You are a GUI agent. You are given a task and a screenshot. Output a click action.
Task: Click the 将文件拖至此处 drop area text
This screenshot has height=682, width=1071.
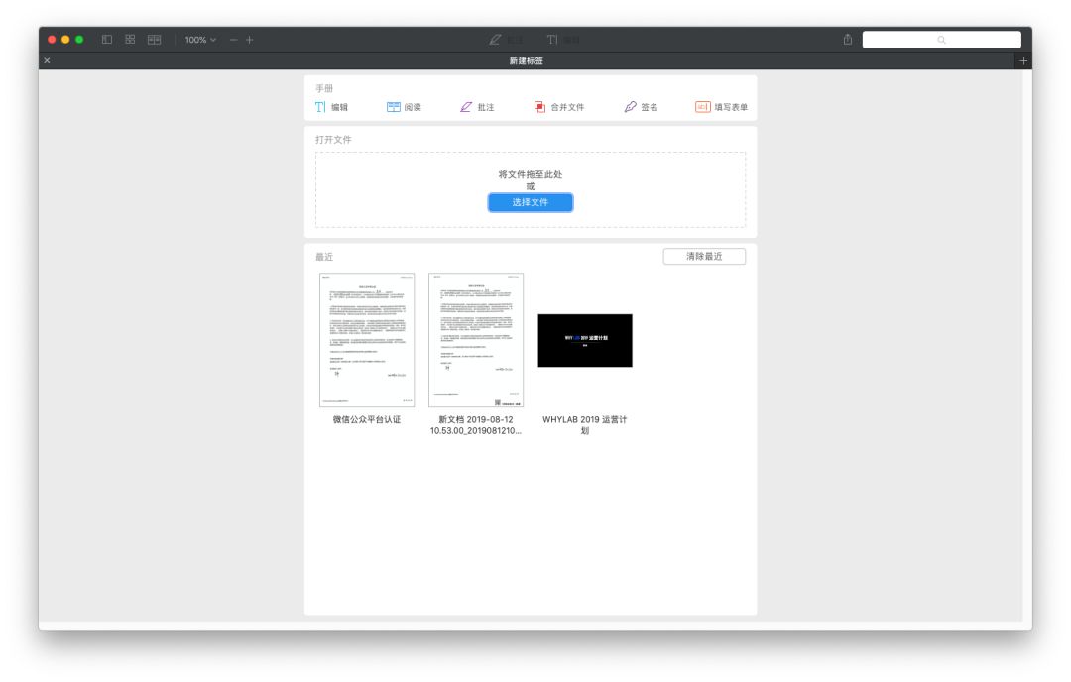530,174
